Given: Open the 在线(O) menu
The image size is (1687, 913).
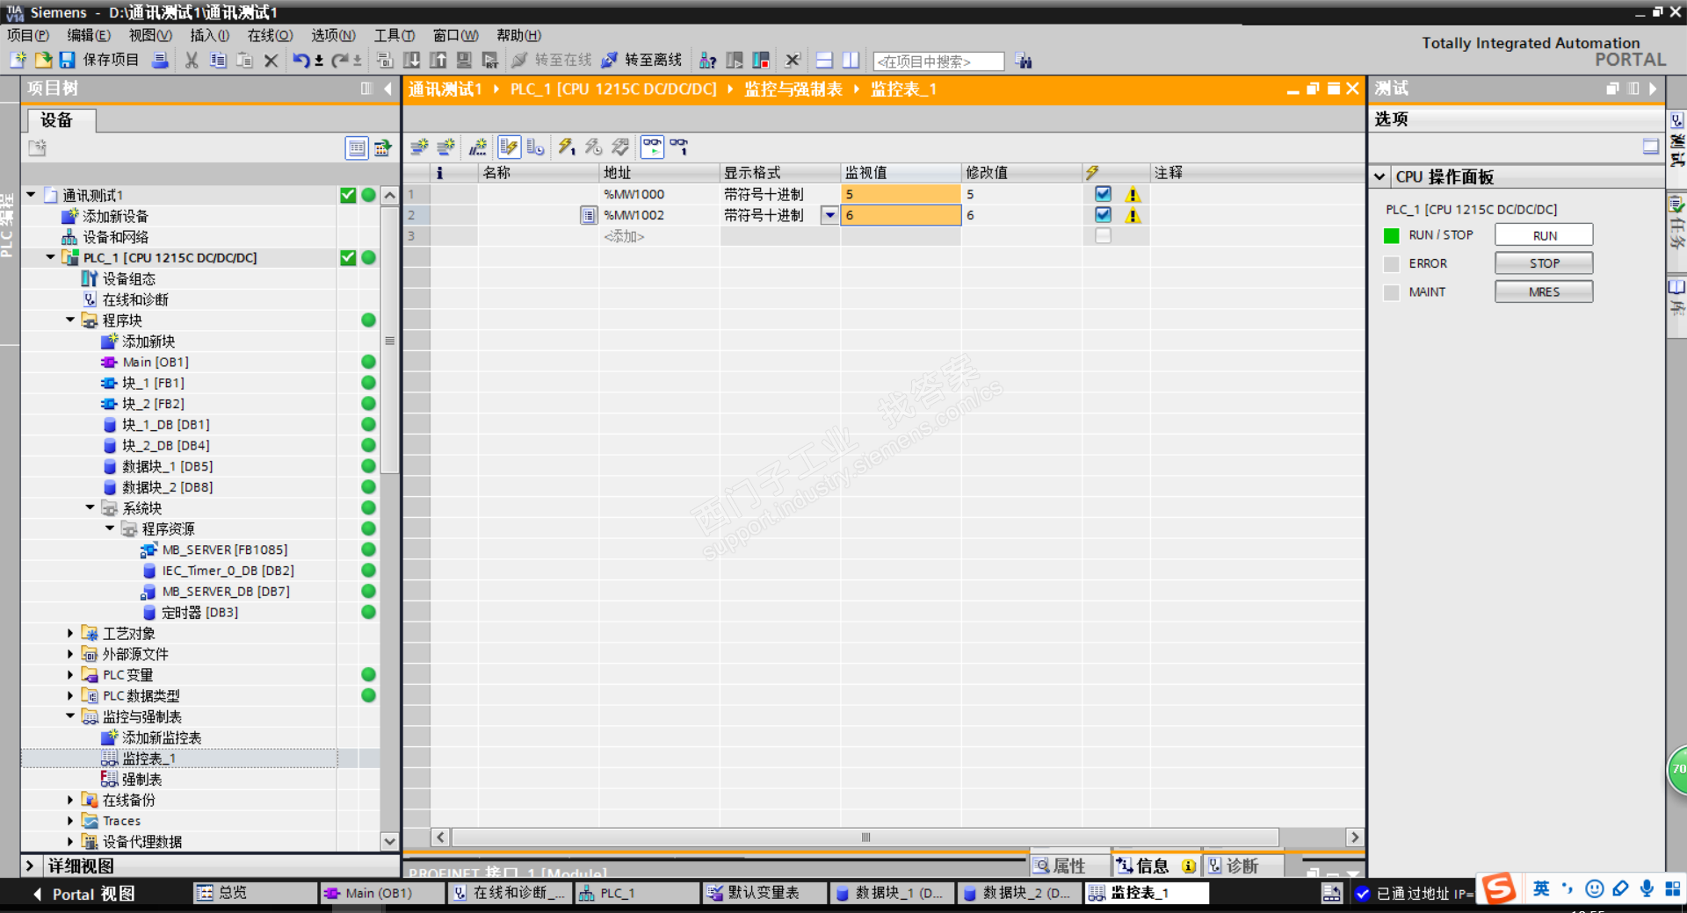Looking at the screenshot, I should click(x=270, y=35).
